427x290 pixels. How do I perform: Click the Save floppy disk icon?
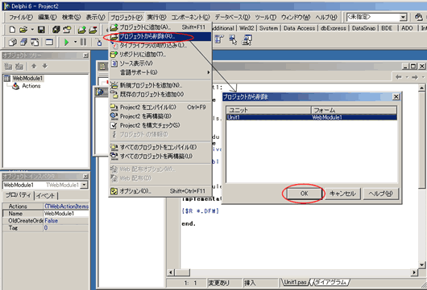(x=41, y=30)
